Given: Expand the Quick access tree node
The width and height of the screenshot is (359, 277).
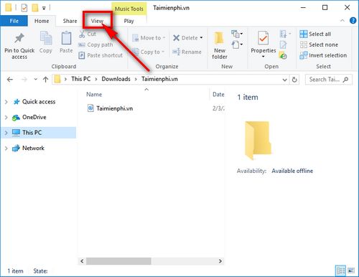Looking at the screenshot, I should click(x=6, y=102).
